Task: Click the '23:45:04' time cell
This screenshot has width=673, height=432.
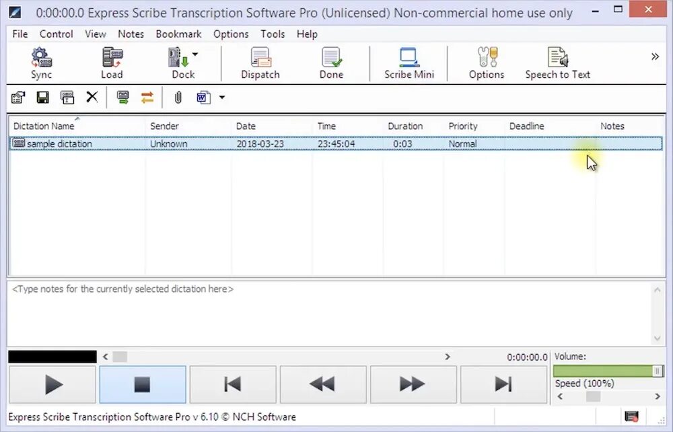Action: [336, 144]
